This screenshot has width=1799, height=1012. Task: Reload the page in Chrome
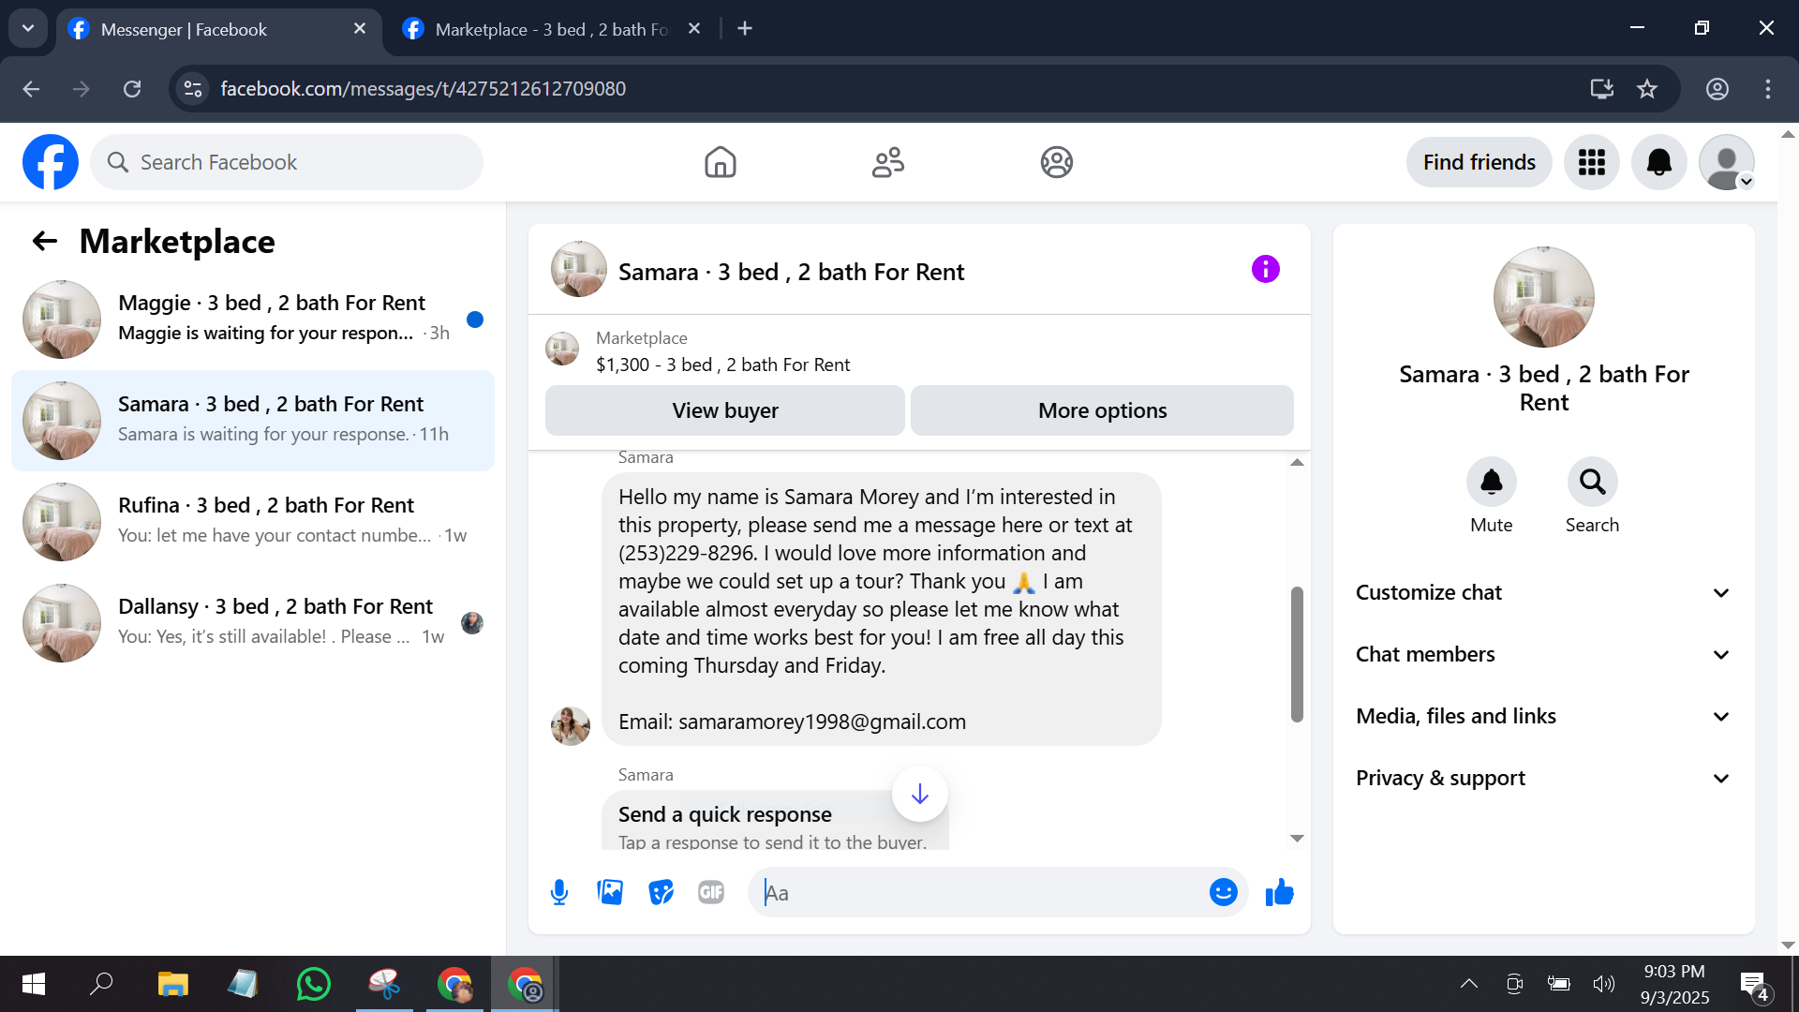132,89
